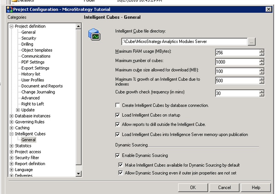Viewport: 275px width, 194px height.
Task: Click the browse (...) button for cube directory
Action: (252, 42)
